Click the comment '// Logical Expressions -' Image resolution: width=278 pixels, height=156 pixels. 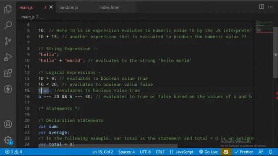pos(69,72)
